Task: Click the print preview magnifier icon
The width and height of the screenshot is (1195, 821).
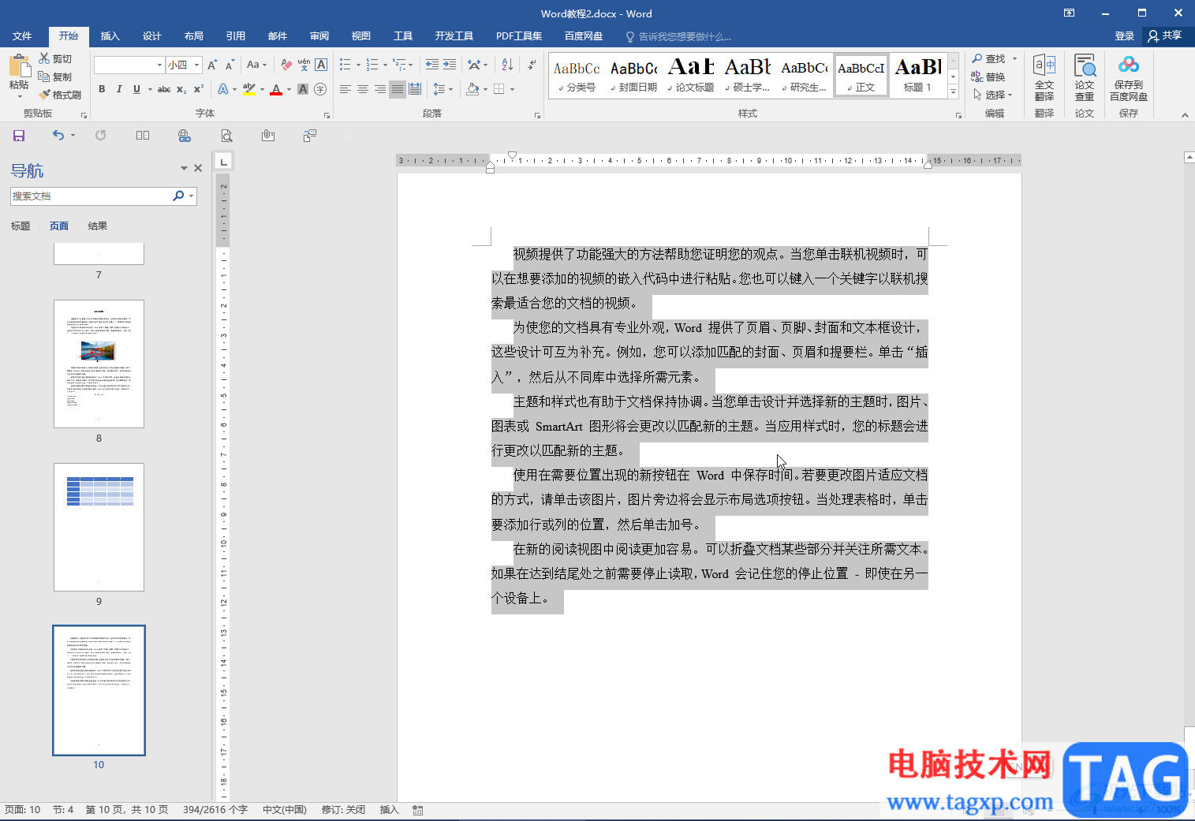Action: pos(226,136)
